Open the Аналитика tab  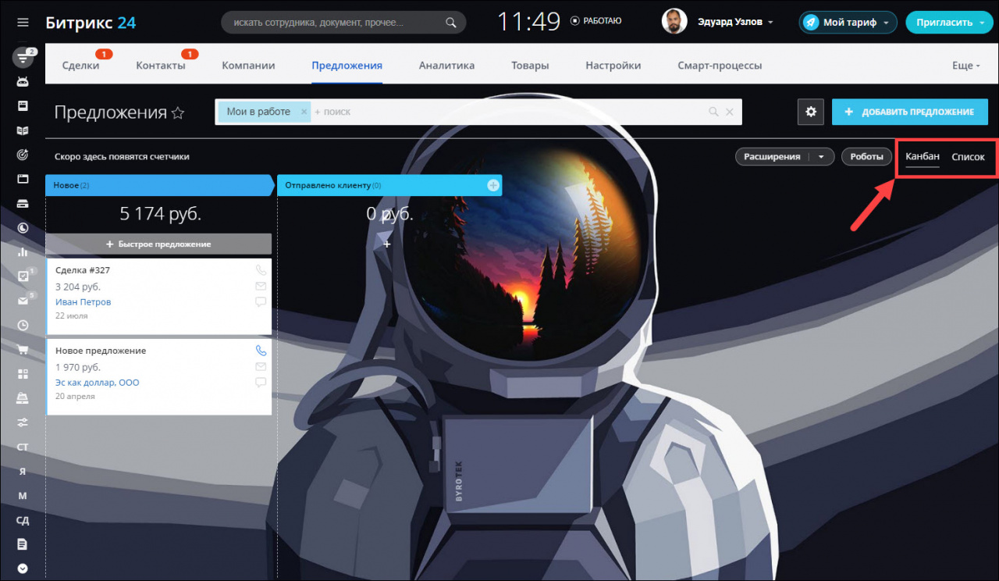pos(446,66)
